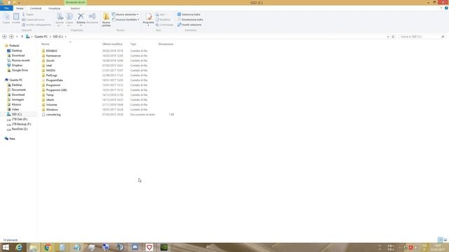Open Risorse recenti in the navigation pane

click(20, 61)
